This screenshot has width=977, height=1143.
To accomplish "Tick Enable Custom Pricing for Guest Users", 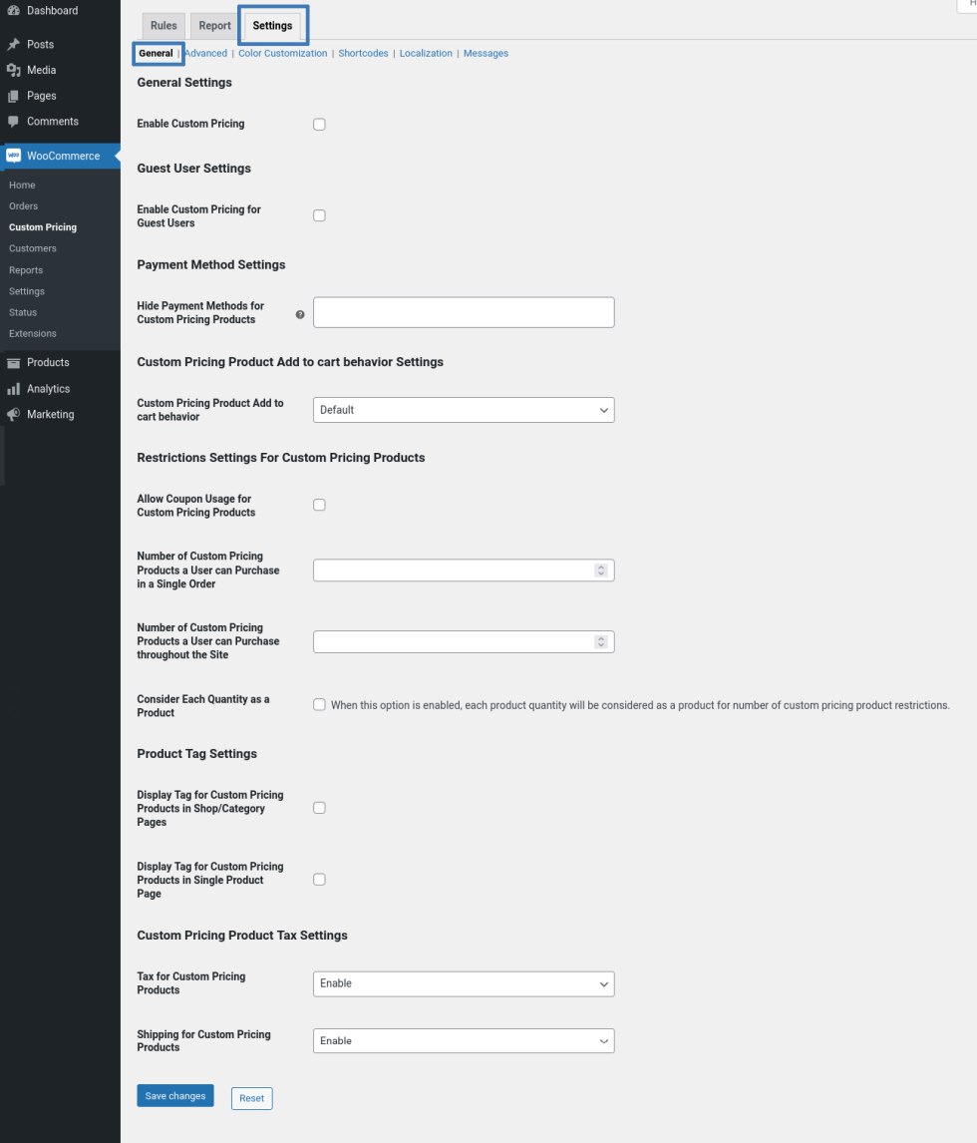I will (319, 215).
